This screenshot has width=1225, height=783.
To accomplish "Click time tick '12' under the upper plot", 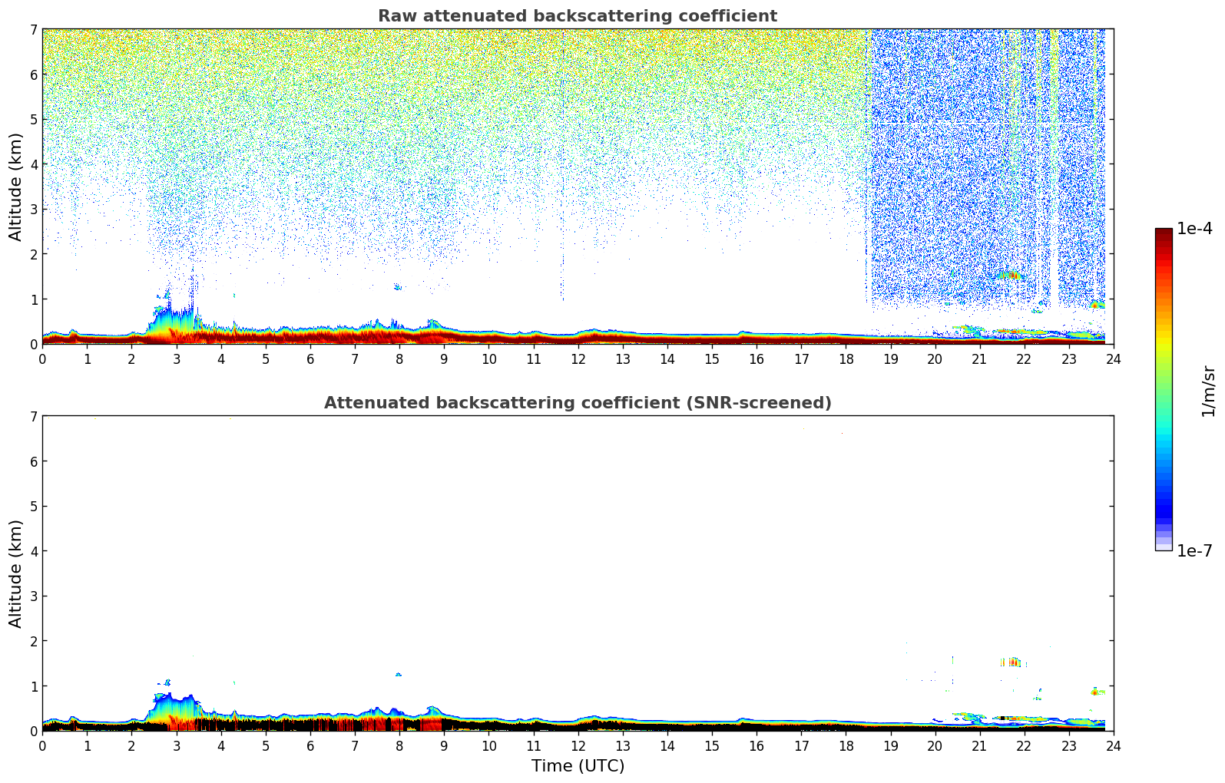I will coord(578,358).
